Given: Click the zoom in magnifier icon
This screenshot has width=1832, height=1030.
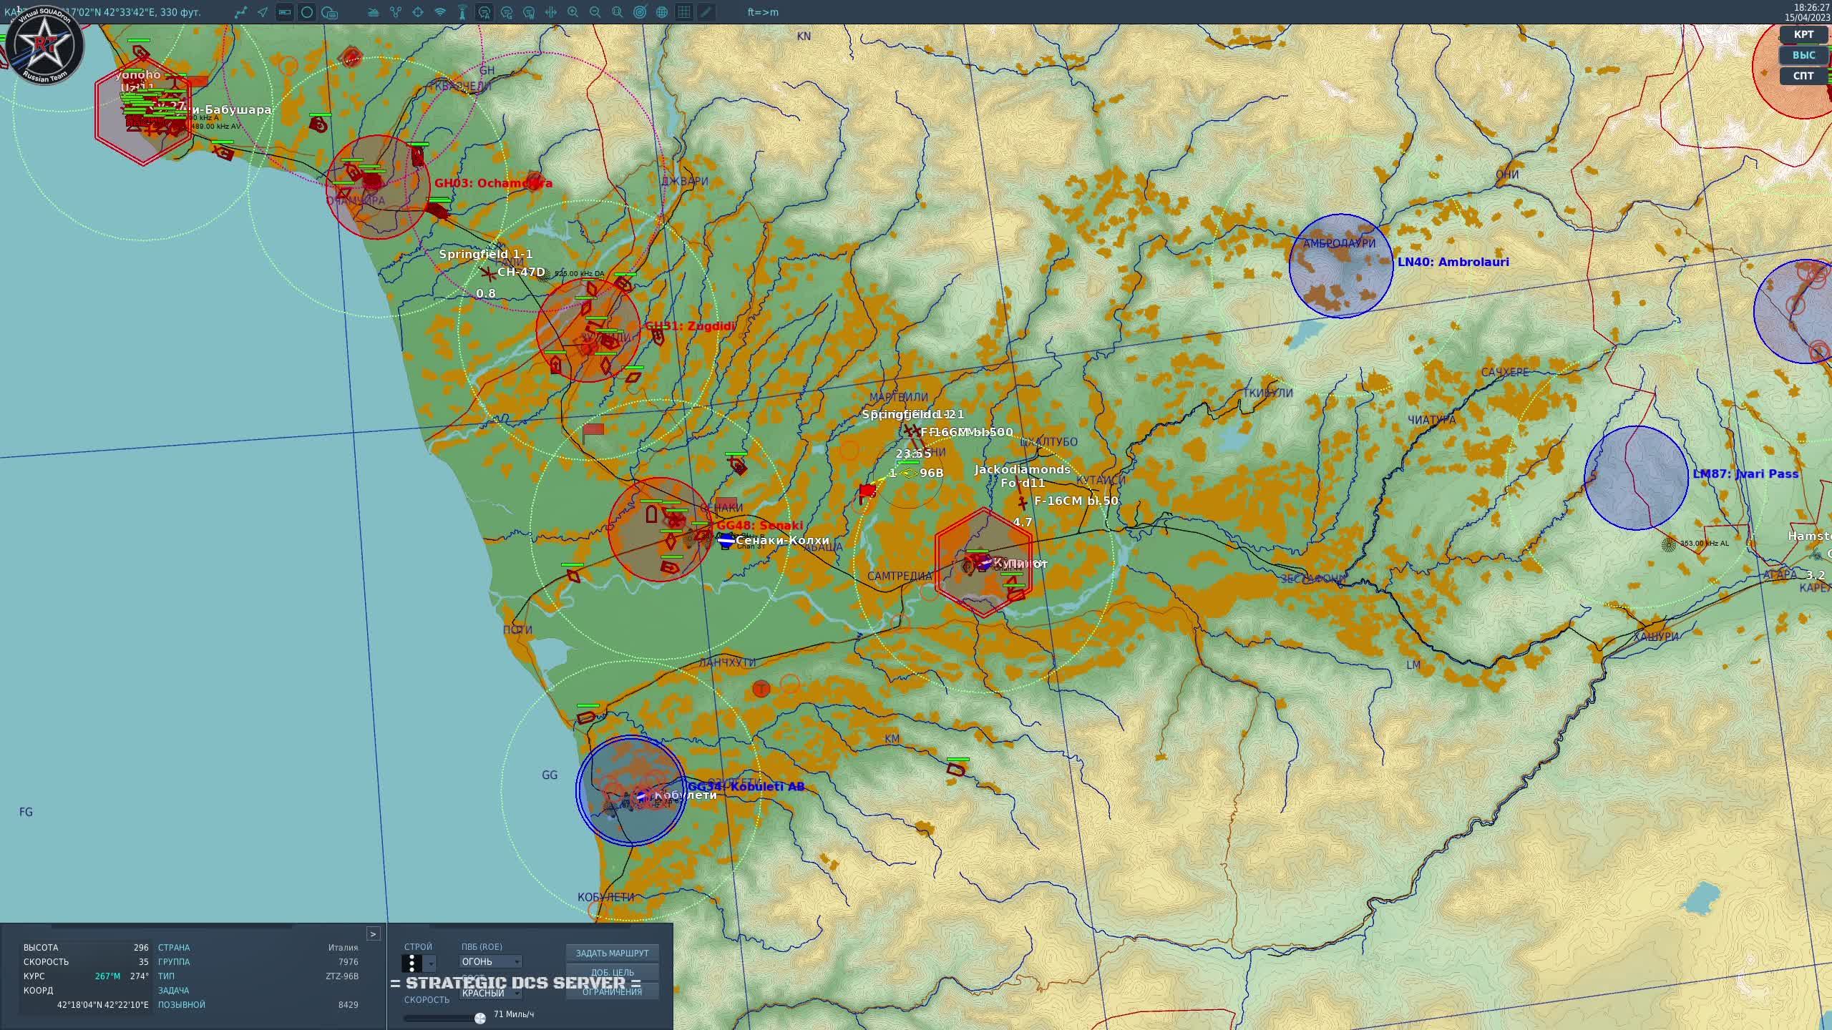Looking at the screenshot, I should coord(572,12).
